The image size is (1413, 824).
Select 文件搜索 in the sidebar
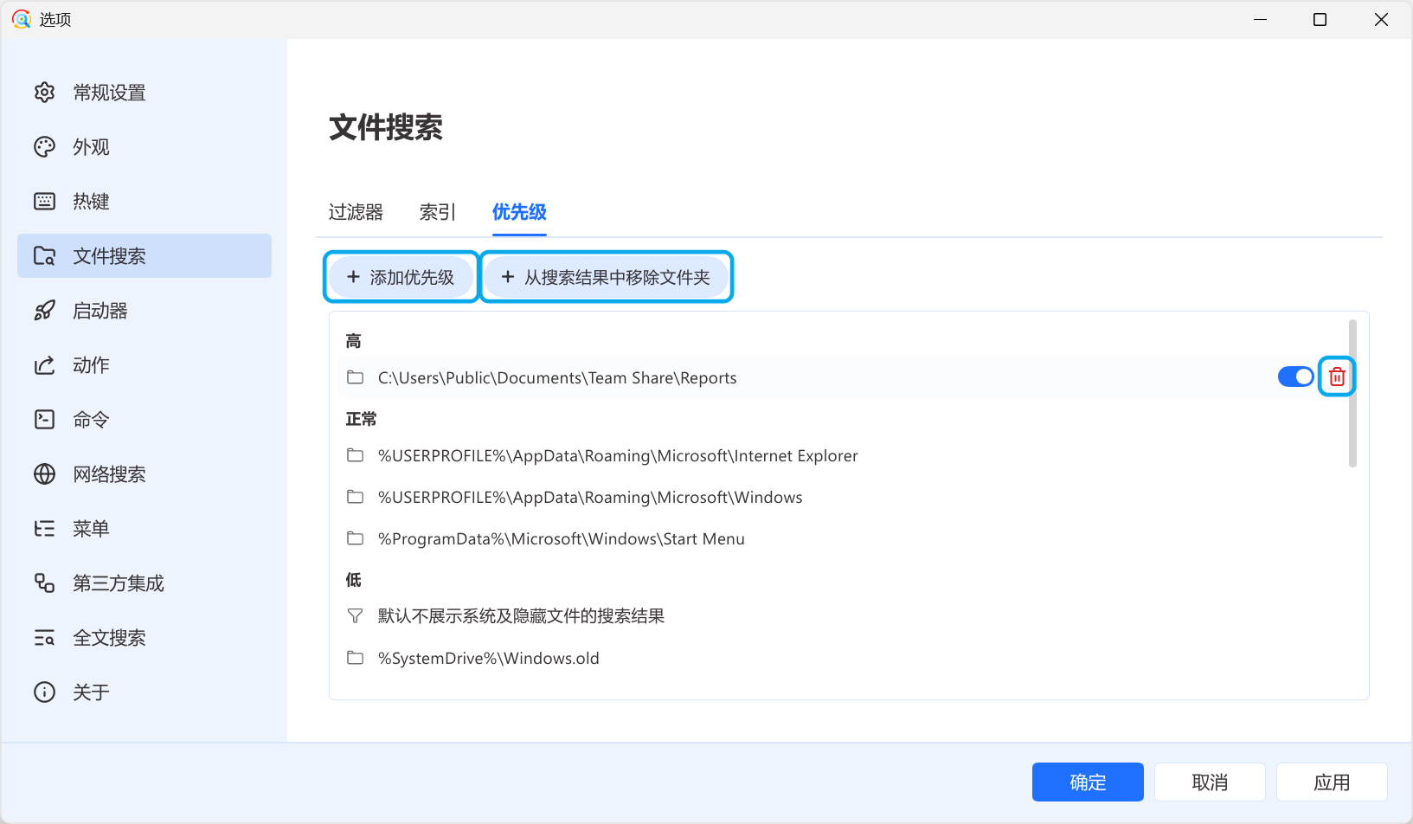coord(145,256)
